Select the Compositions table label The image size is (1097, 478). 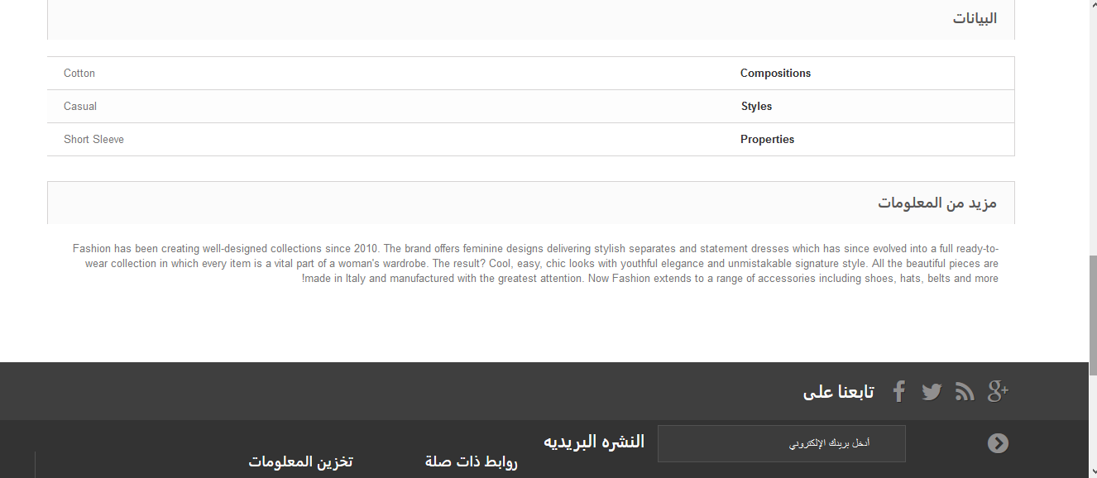(775, 74)
